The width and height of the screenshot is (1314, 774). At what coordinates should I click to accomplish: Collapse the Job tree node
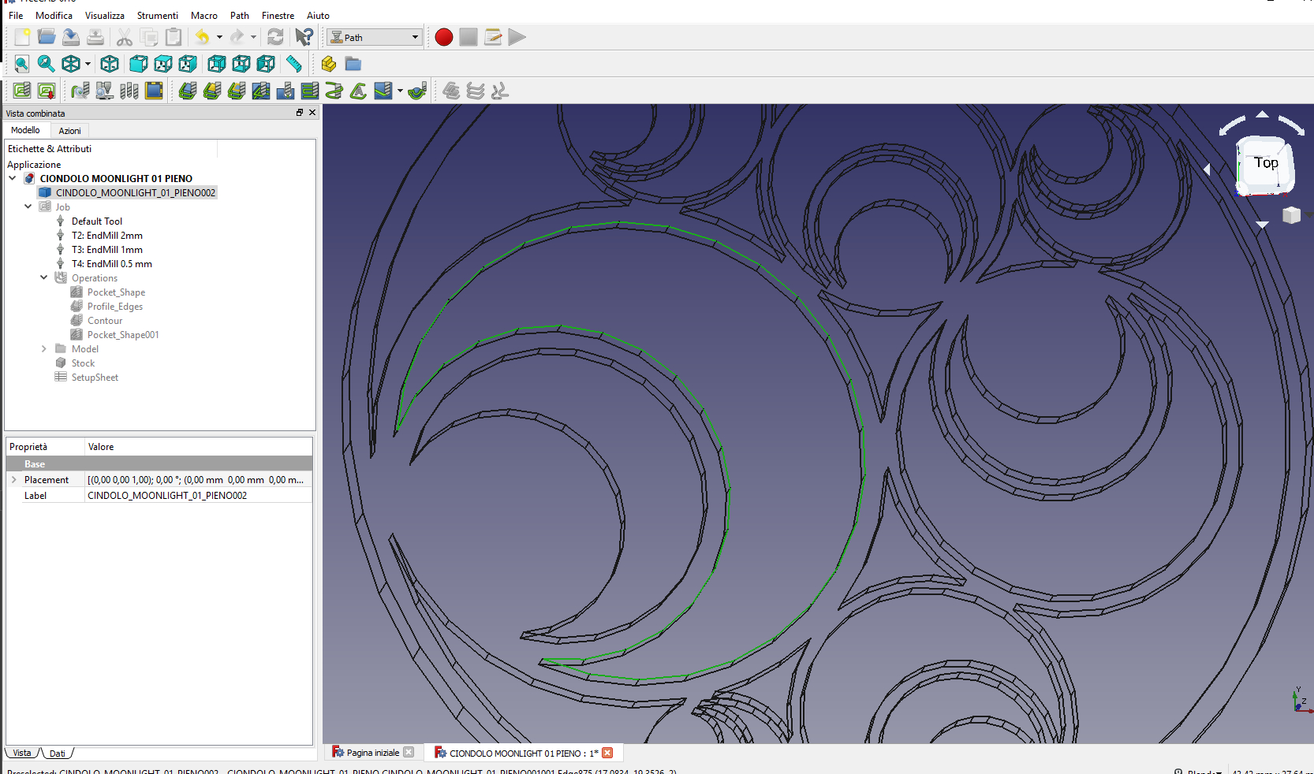click(x=28, y=207)
